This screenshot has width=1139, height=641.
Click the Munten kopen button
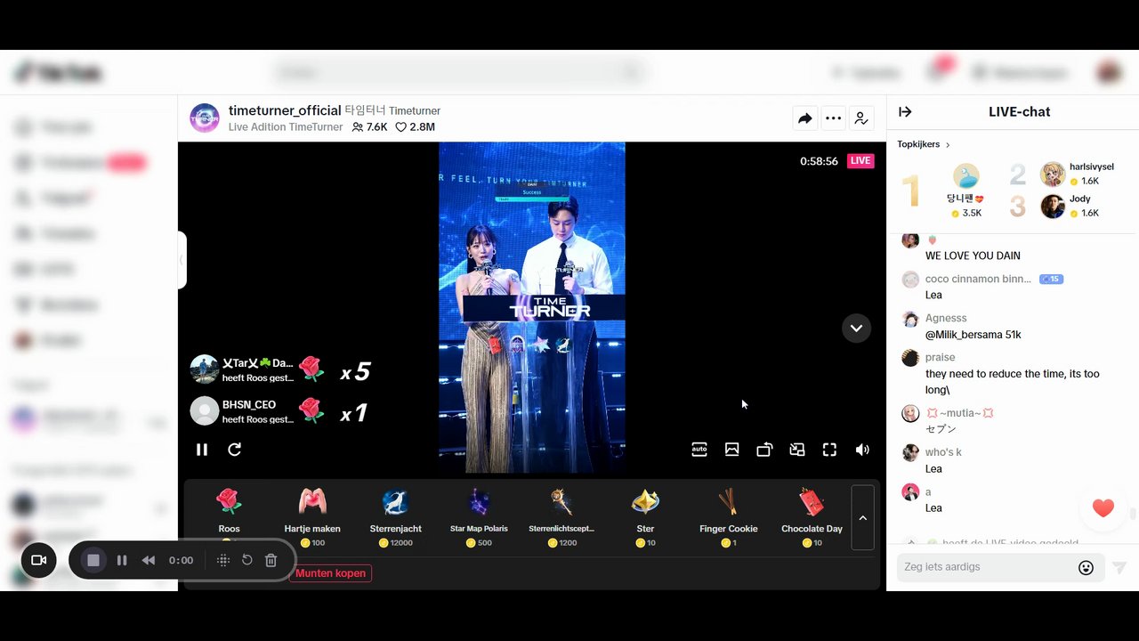[x=330, y=573]
